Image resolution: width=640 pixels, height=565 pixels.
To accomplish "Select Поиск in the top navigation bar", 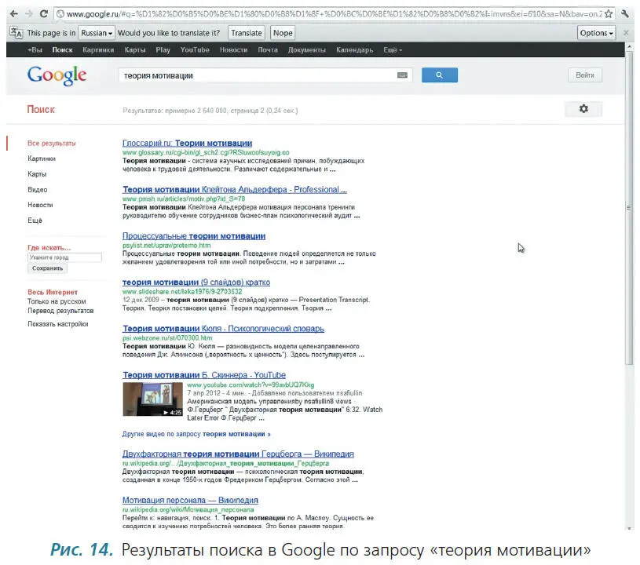I will click(x=62, y=49).
